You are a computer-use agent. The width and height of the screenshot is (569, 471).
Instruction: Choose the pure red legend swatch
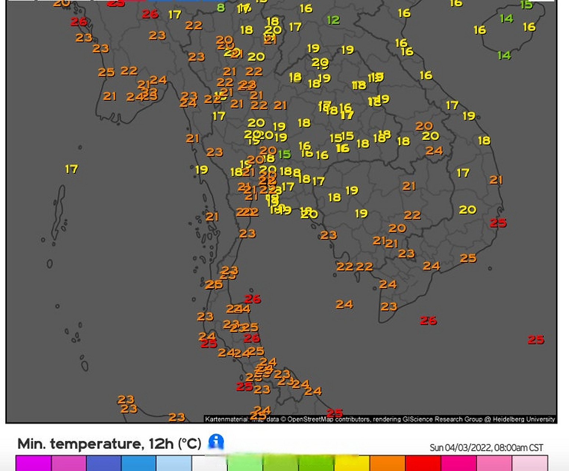coord(423,463)
